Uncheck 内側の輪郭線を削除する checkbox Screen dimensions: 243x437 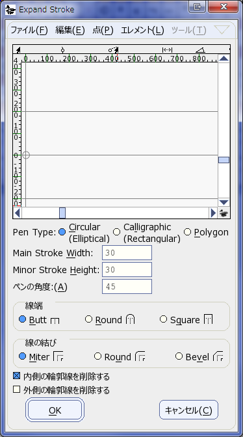pos(17,376)
